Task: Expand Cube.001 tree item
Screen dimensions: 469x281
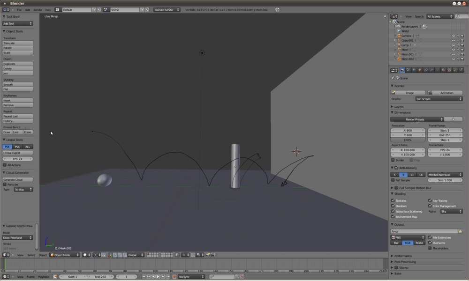Action: [x=394, y=40]
